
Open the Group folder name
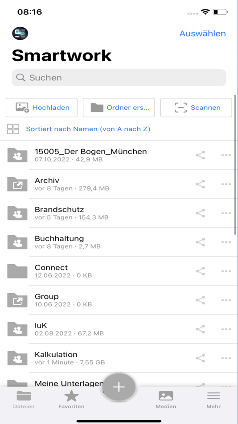point(47,297)
